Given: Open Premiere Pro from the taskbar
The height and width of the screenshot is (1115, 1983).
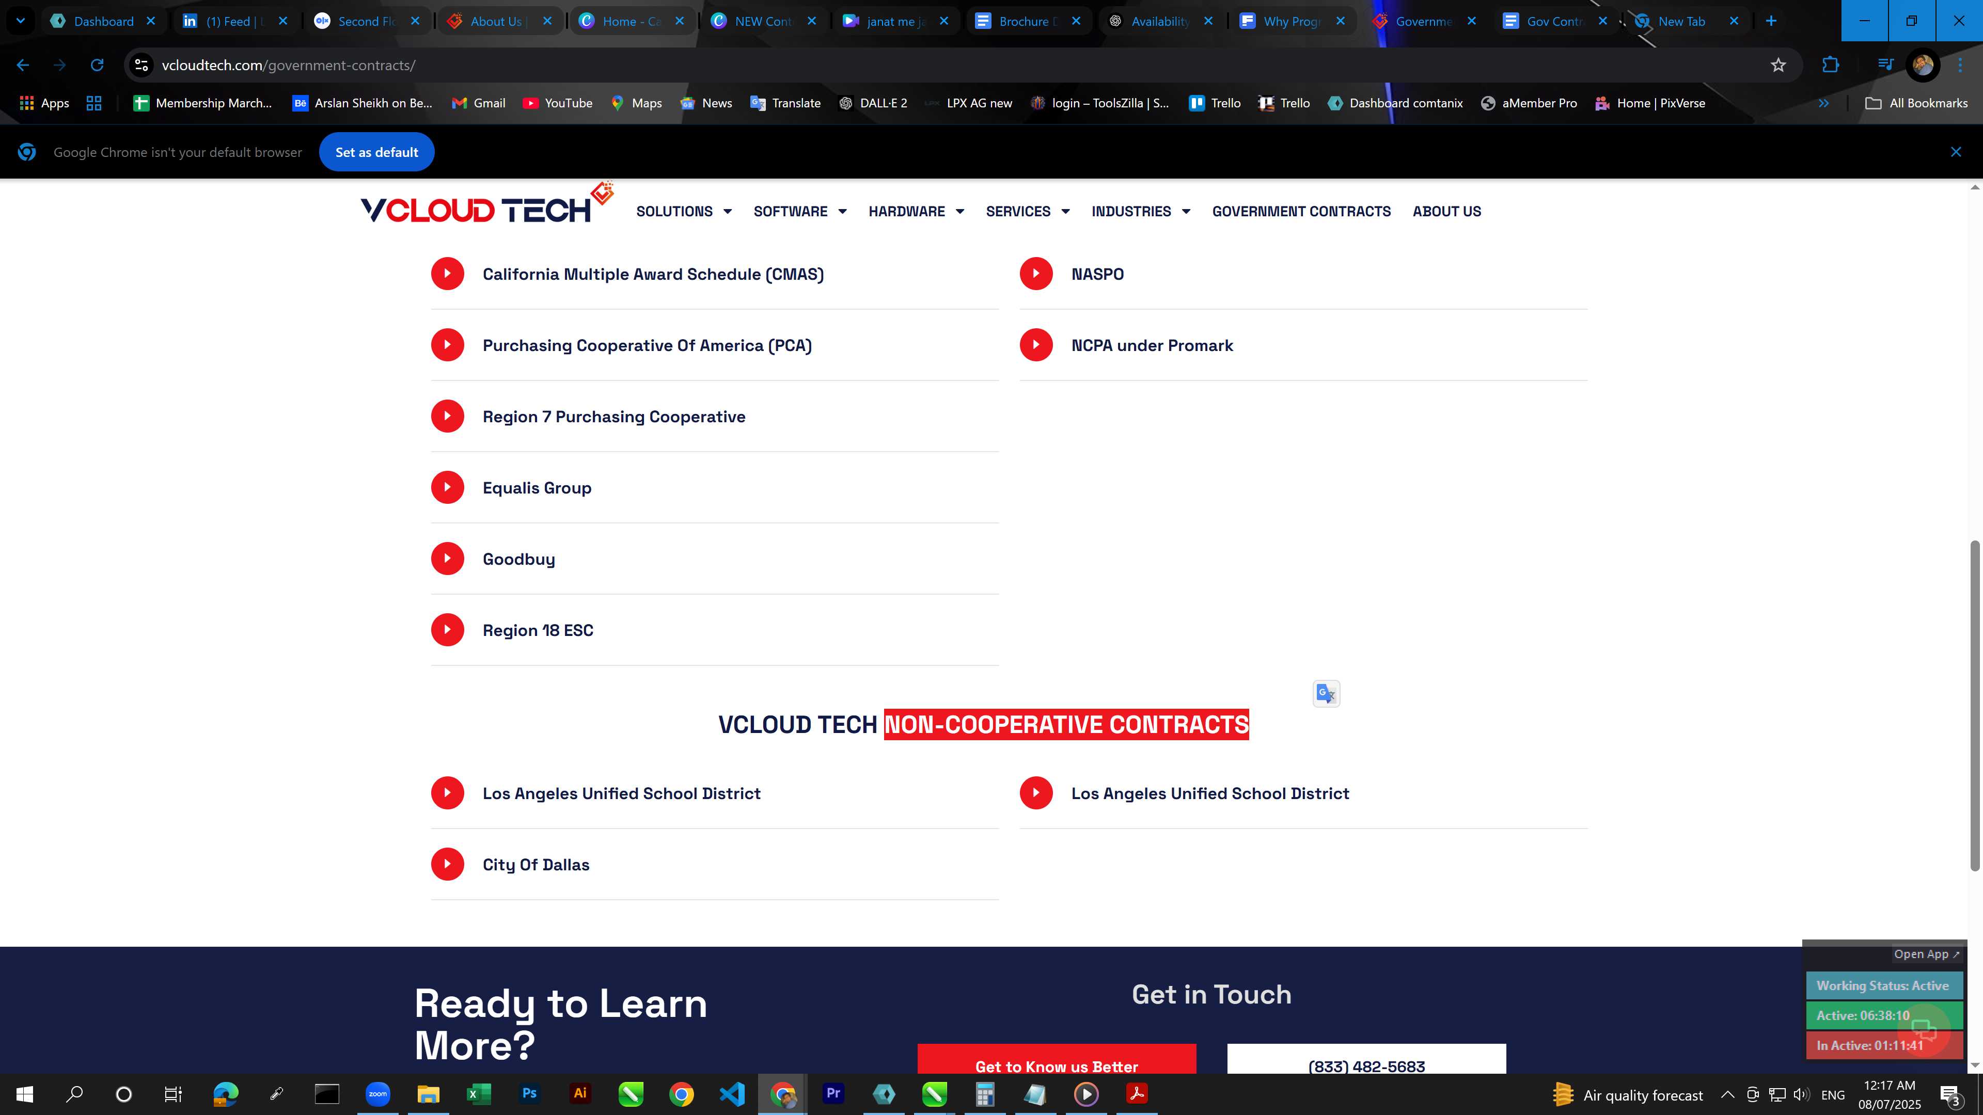Looking at the screenshot, I should coord(833,1093).
